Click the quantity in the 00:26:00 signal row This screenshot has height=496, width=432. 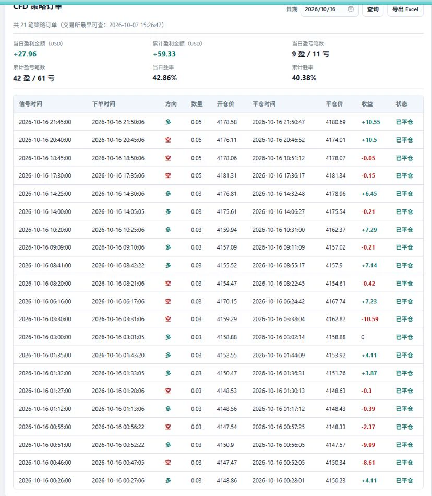[x=196, y=480]
